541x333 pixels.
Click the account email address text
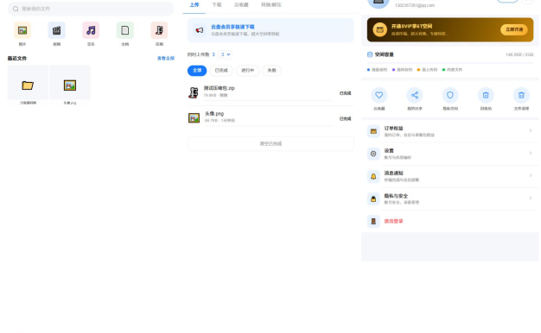pyautogui.click(x=415, y=5)
